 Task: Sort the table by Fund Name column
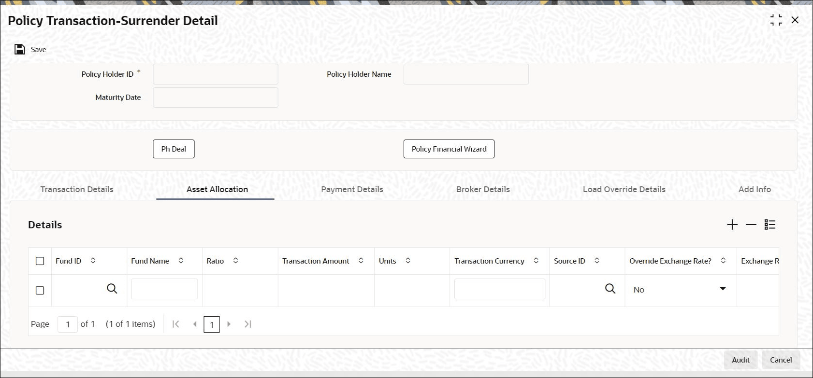click(x=181, y=261)
